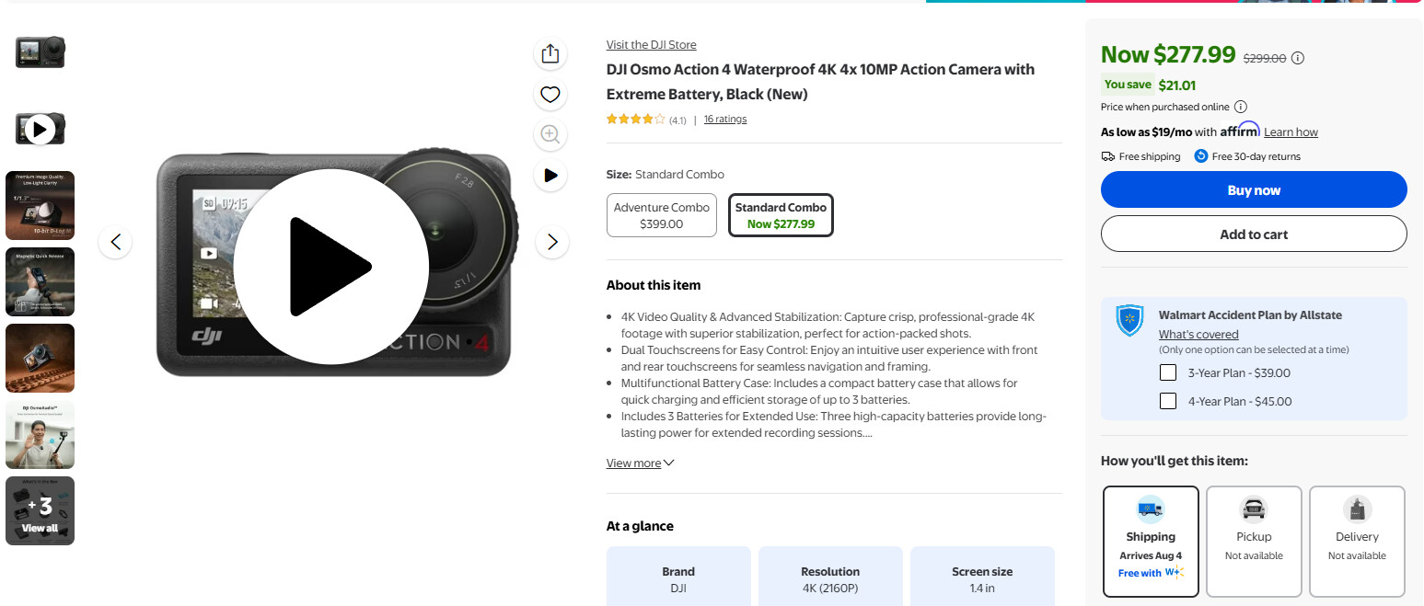Screen dimensions: 1424x606
Task: Play the main product video
Action: [x=330, y=267]
